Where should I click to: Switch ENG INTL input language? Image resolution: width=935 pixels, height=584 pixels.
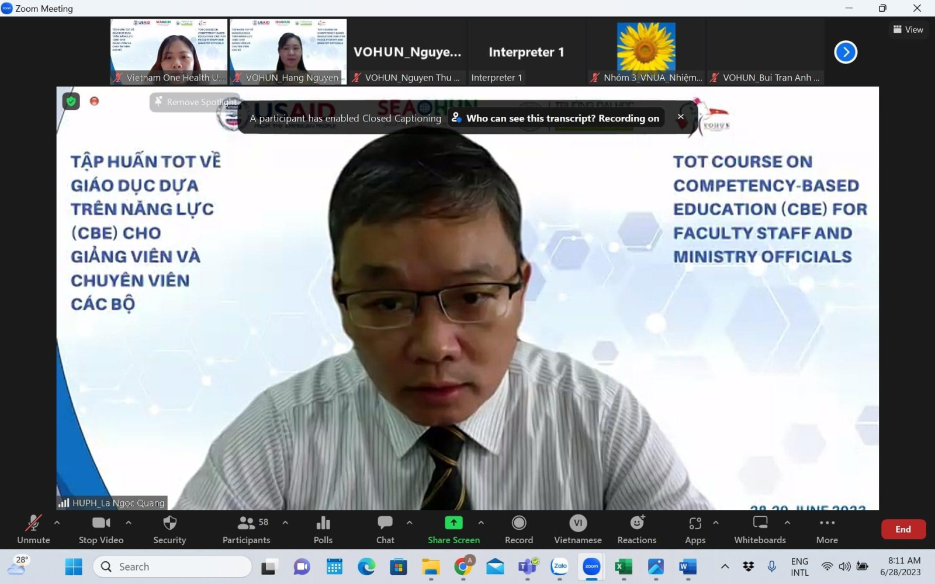tap(799, 566)
